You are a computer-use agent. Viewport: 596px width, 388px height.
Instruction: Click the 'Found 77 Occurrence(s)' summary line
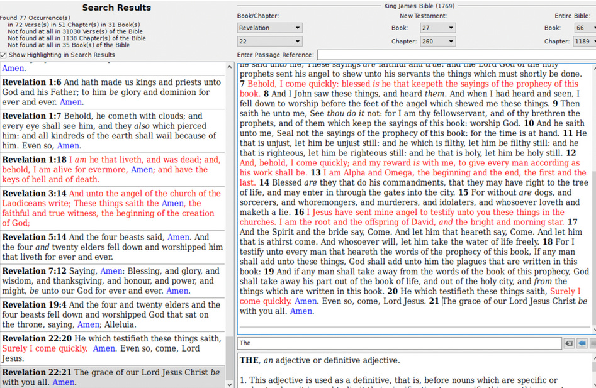click(35, 18)
